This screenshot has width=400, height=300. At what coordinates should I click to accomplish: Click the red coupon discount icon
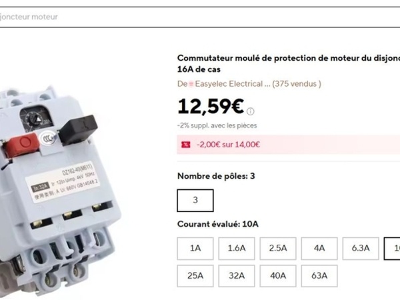[x=186, y=144]
